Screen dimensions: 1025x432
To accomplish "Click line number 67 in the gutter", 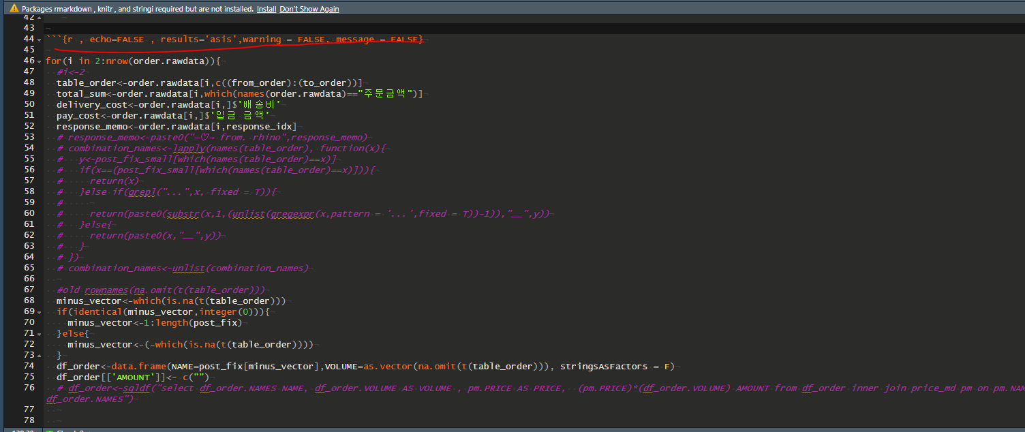I will pos(29,290).
